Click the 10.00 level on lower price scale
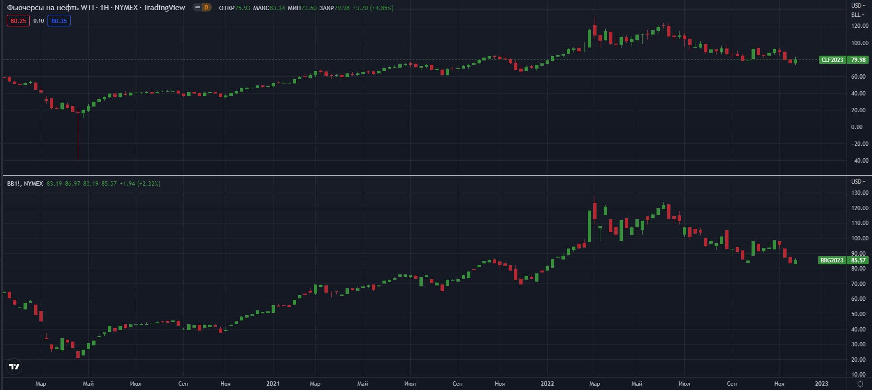 point(860,375)
